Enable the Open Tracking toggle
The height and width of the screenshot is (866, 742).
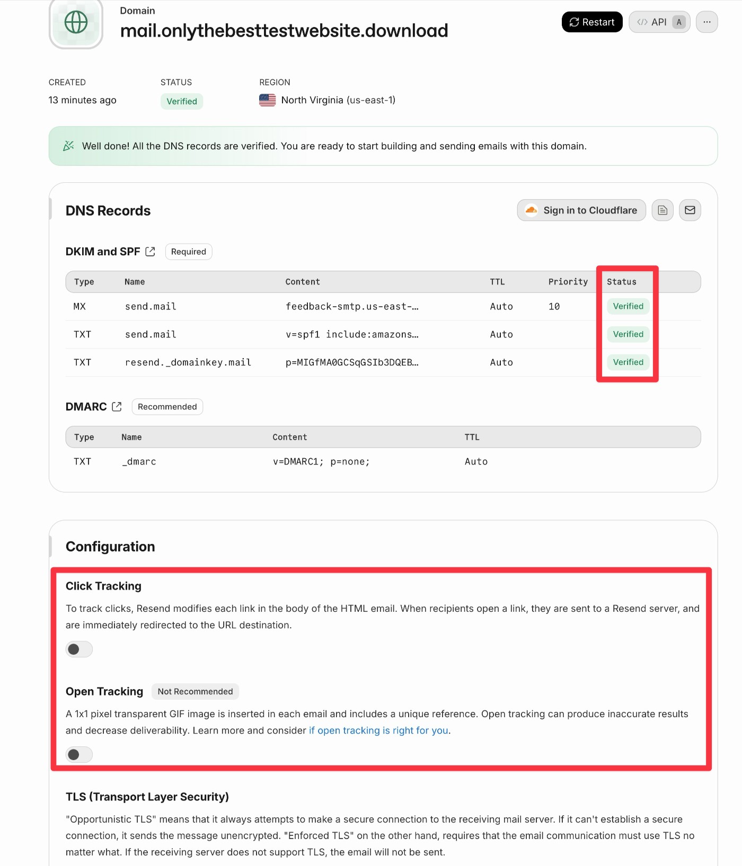coord(79,755)
